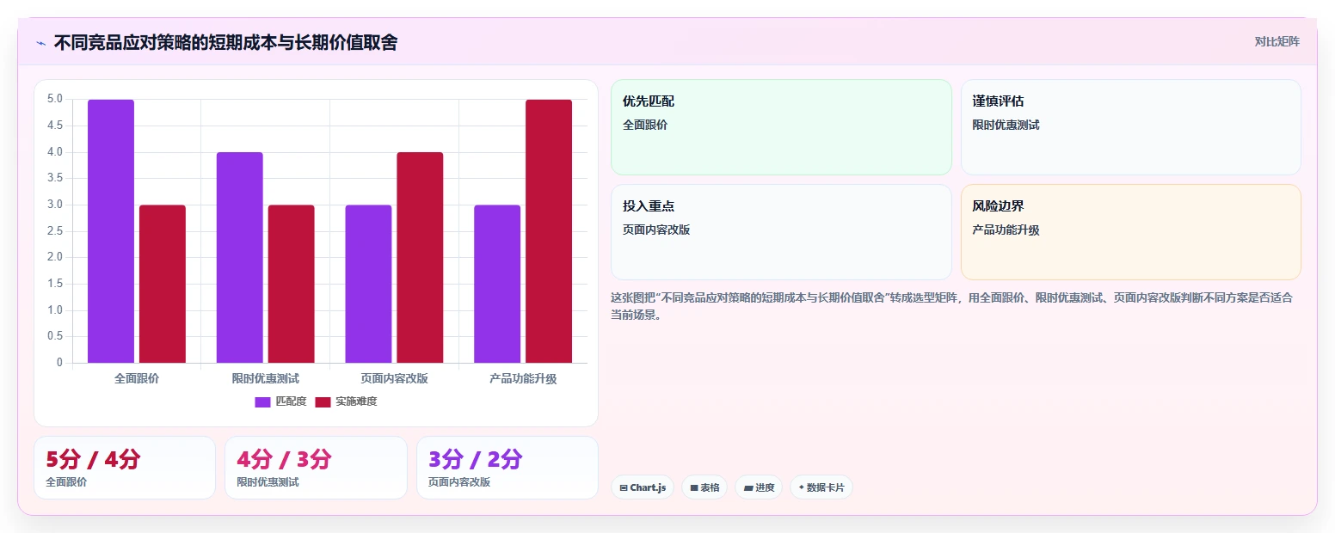Click the purple bar for 页面内容改版
1335x533 pixels.
point(368,284)
